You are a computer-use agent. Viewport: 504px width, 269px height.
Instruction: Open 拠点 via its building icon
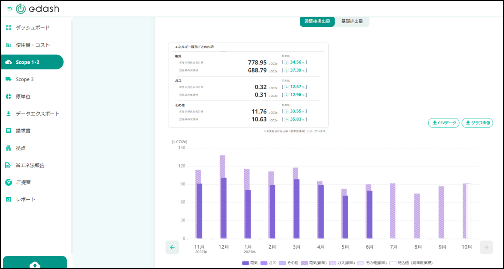point(9,148)
